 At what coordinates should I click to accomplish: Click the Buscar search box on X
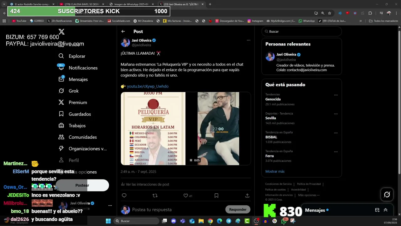pos(301,31)
